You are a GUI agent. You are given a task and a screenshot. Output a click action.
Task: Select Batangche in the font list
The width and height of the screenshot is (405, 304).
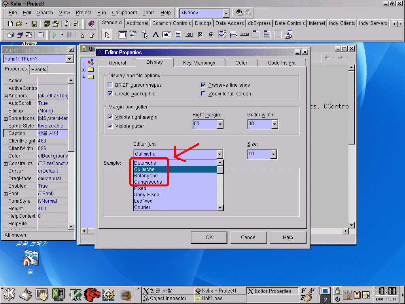[175, 175]
